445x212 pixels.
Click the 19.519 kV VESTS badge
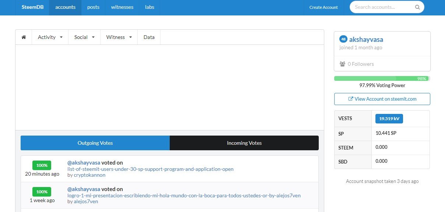[389, 119]
